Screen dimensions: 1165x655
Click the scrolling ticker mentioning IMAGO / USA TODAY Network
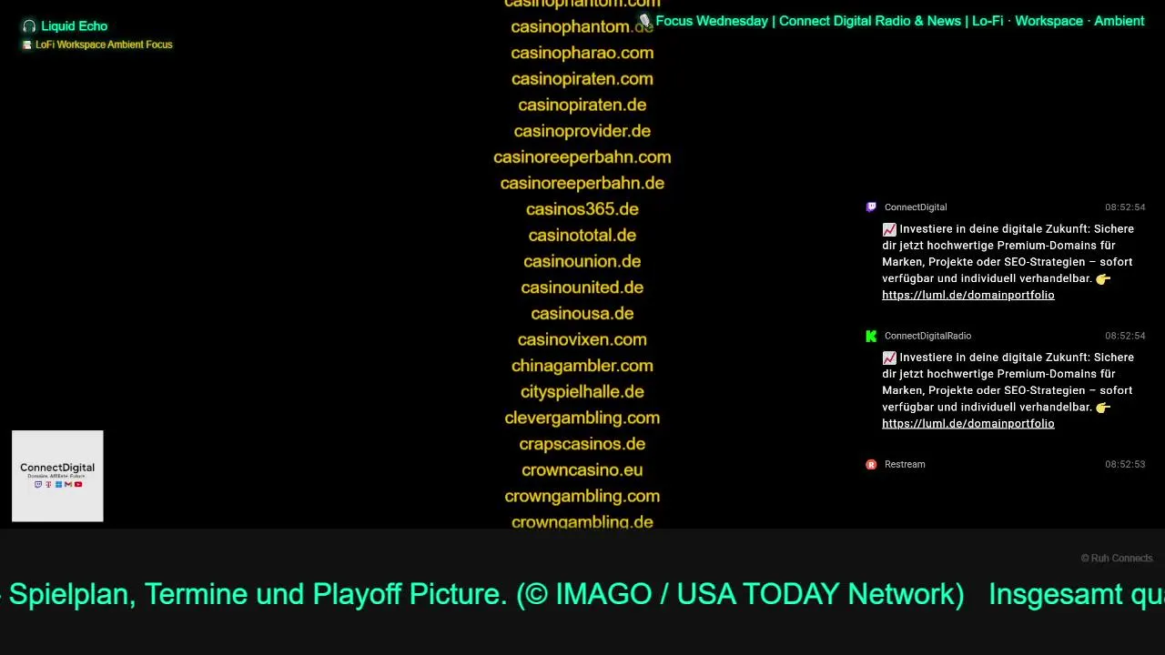(582, 594)
